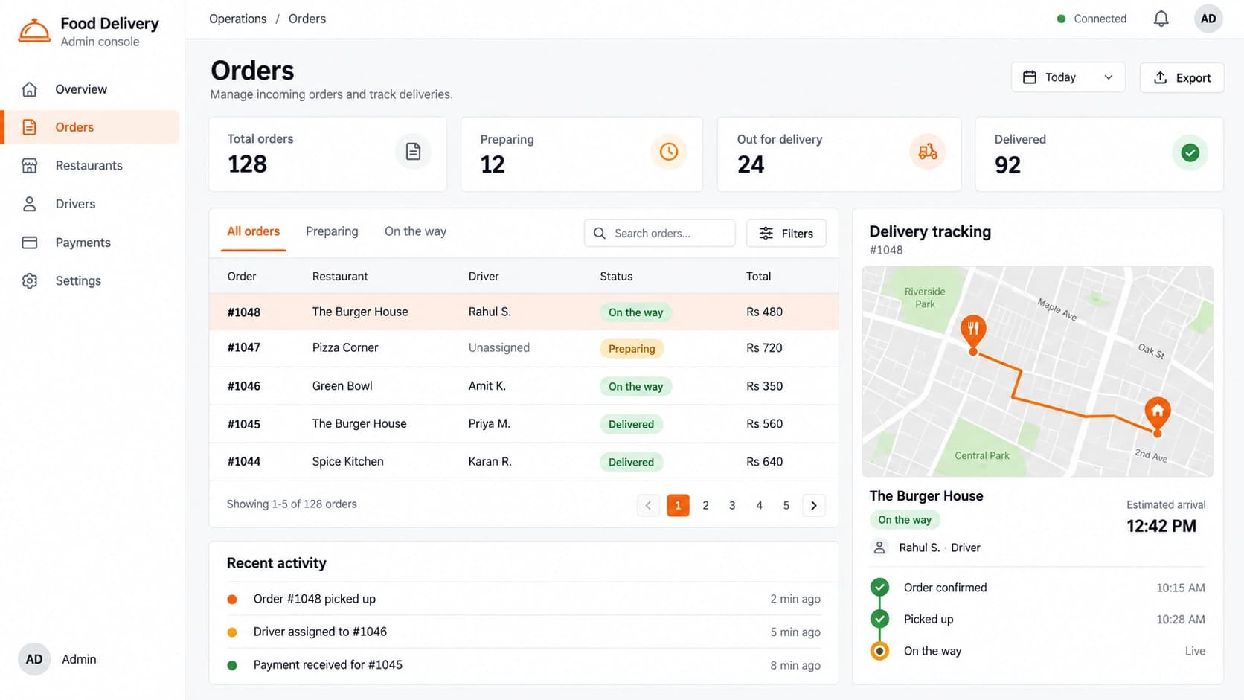Click the restaurant pin on the map
Screen dimensions: 1244x700
[x=973, y=333]
